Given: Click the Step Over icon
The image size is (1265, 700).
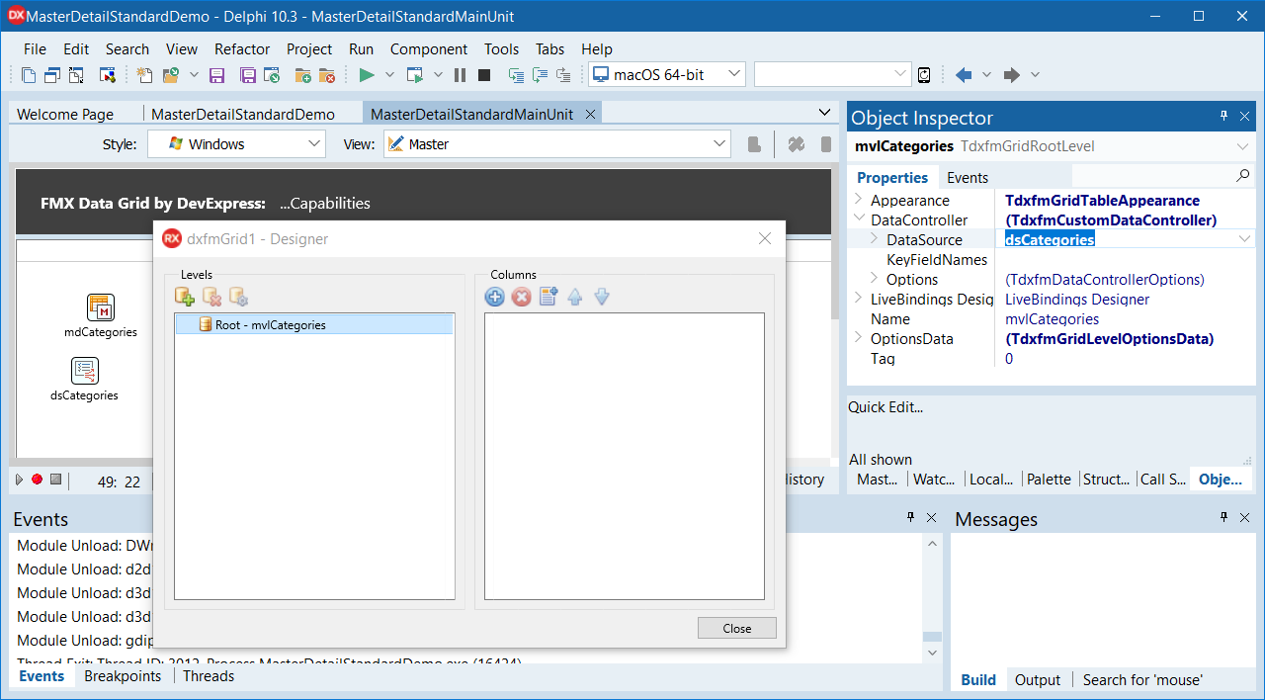Looking at the screenshot, I should (540, 75).
